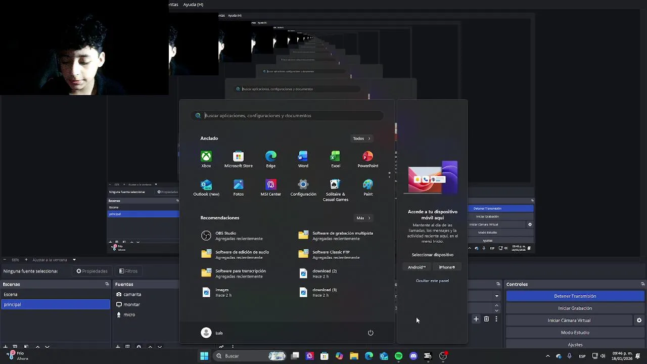Start the OBS virtual camera
This screenshot has width=647, height=364.
point(569,321)
